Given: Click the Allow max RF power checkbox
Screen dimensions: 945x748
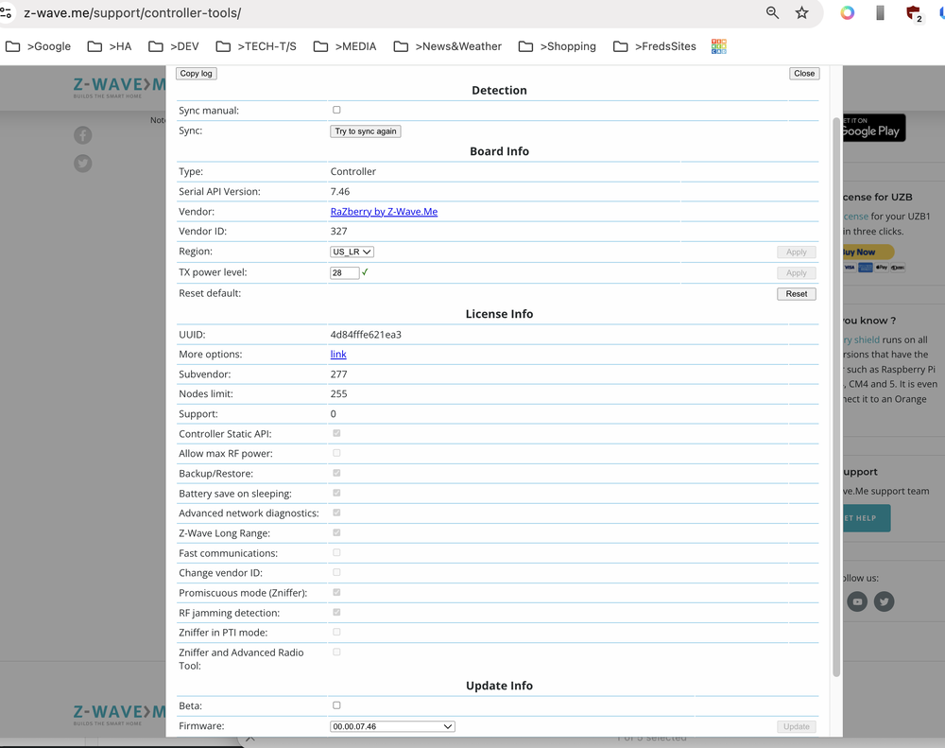Looking at the screenshot, I should coord(337,453).
